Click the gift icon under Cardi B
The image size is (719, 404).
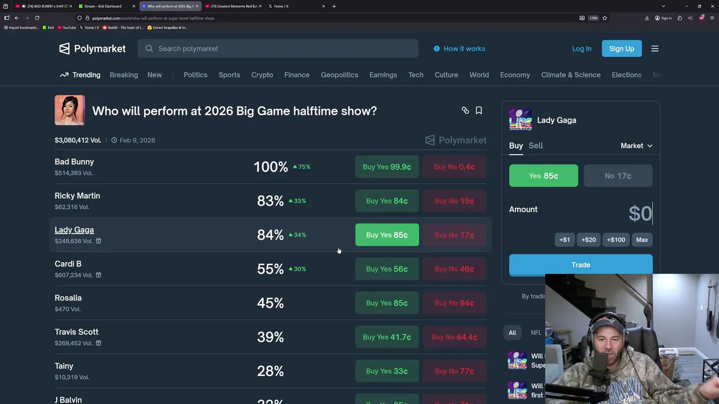click(x=98, y=275)
